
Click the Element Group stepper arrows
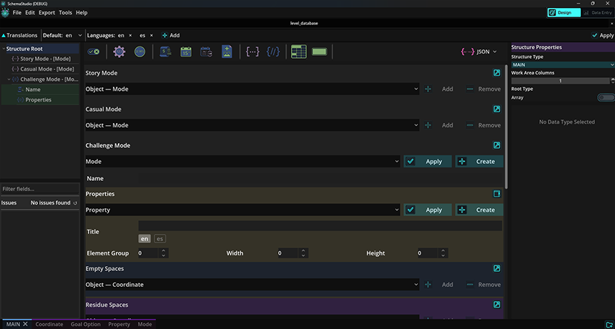point(164,253)
